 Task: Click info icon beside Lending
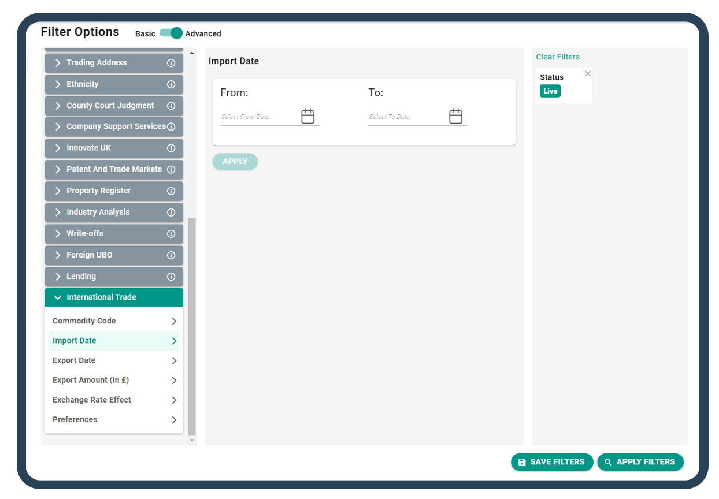point(171,276)
